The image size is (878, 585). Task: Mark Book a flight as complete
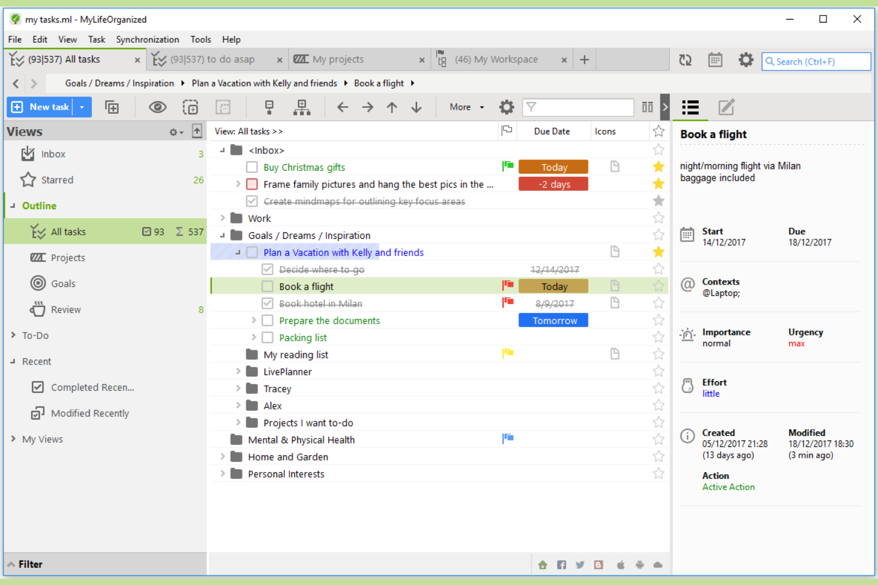268,286
